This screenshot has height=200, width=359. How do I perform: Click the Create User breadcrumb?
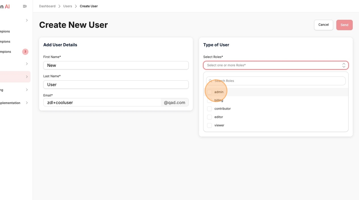[x=88, y=6]
